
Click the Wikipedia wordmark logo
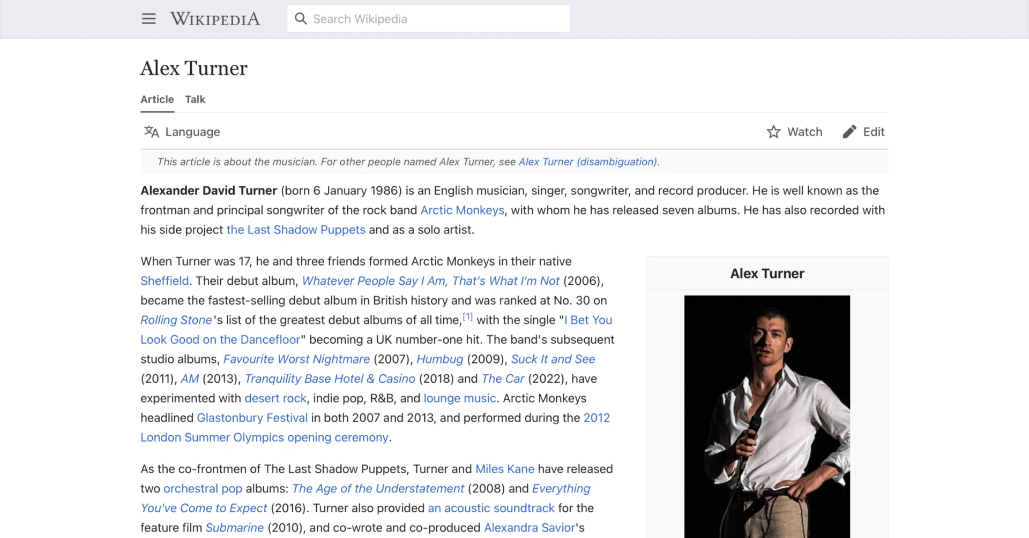(x=215, y=19)
